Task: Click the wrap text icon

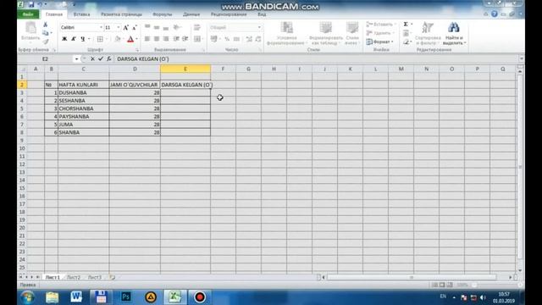Action: (x=197, y=27)
